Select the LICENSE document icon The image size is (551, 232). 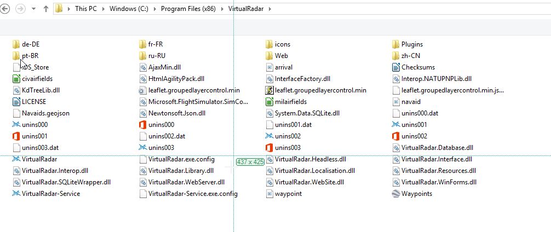pos(16,102)
